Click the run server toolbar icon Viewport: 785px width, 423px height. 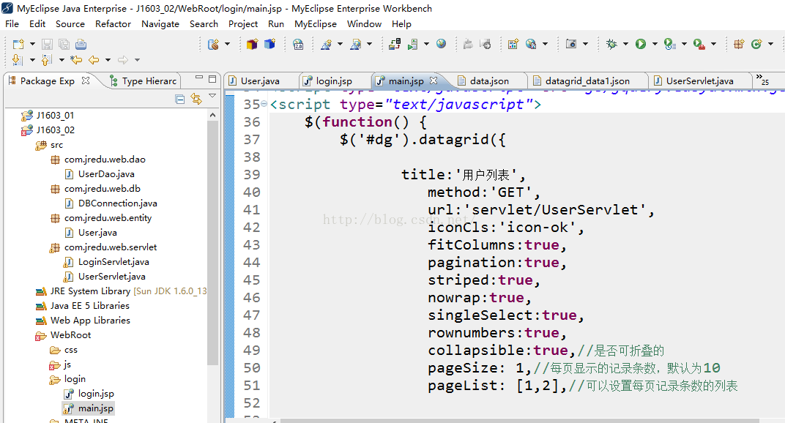coord(412,44)
